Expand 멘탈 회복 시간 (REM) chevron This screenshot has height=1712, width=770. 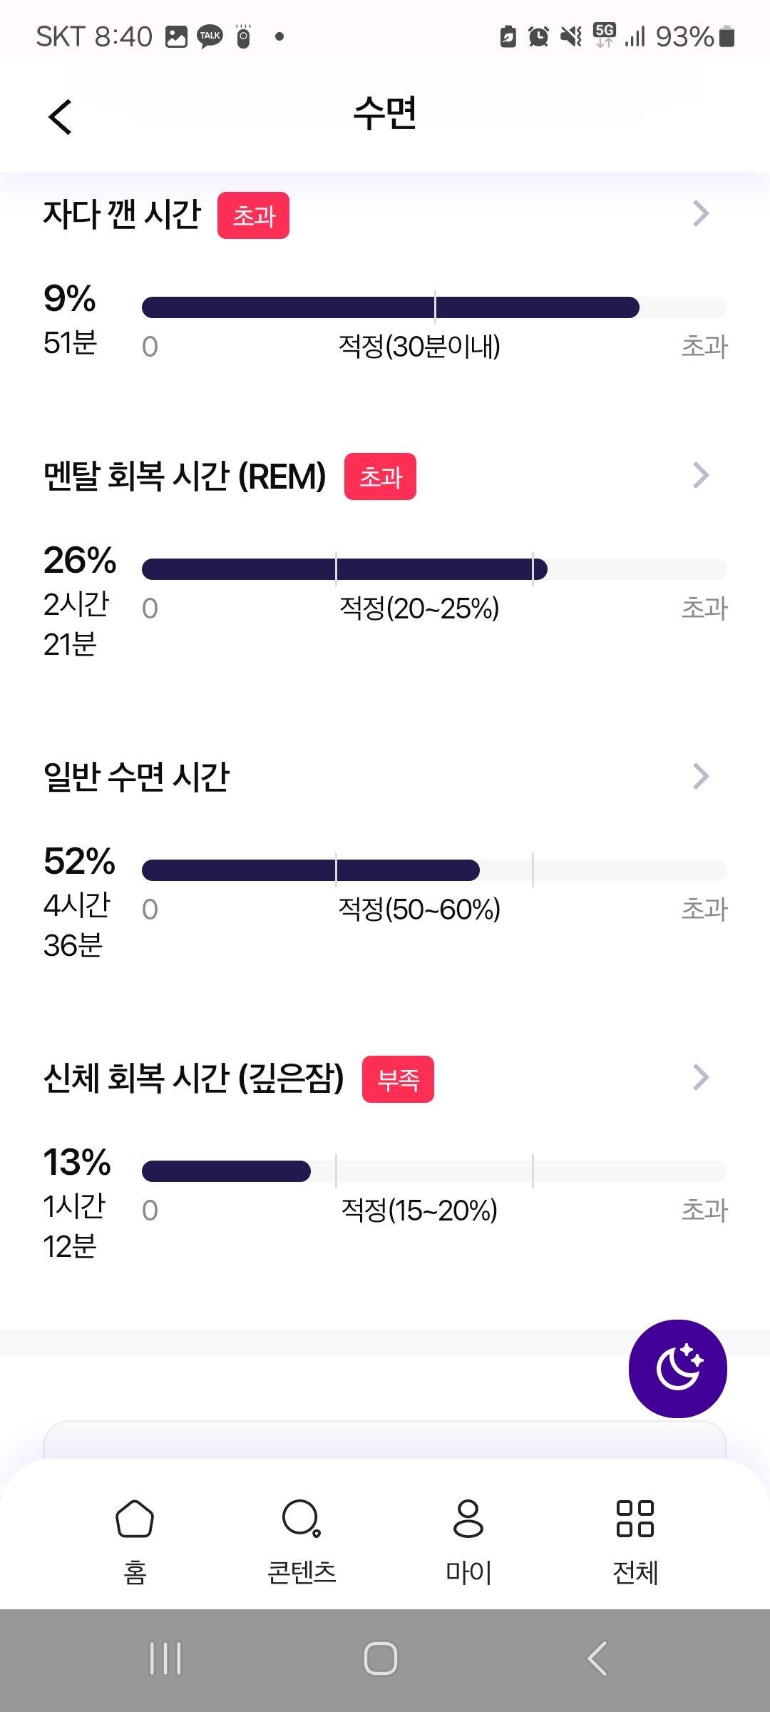(701, 475)
